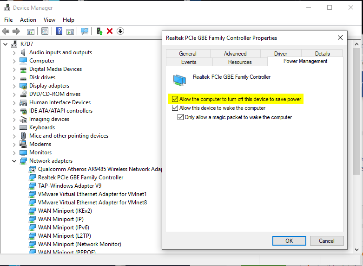This screenshot has height=266, width=363.
Task: Click the IDE ATA/ATAPI controllers icon
Action: tap(23, 111)
